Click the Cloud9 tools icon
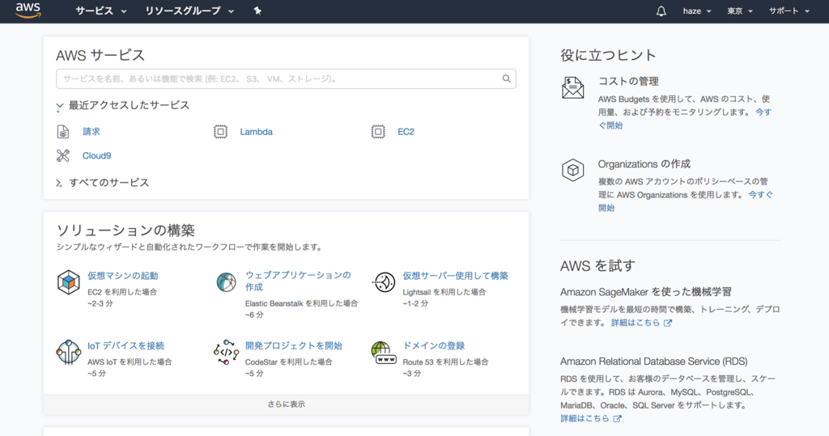This screenshot has height=436, width=829. 63,155
